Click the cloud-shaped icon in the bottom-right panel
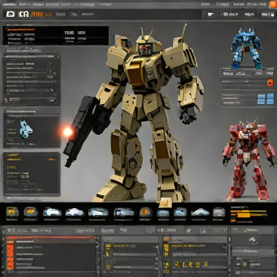This screenshot has height=277, width=277. (253, 240)
